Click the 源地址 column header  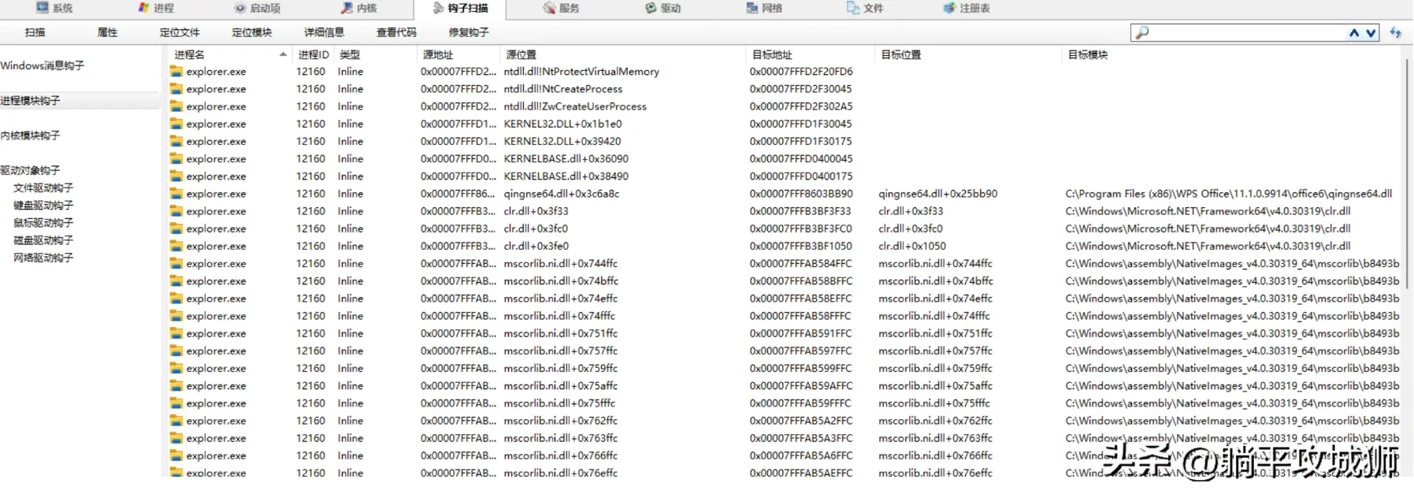tap(458, 54)
